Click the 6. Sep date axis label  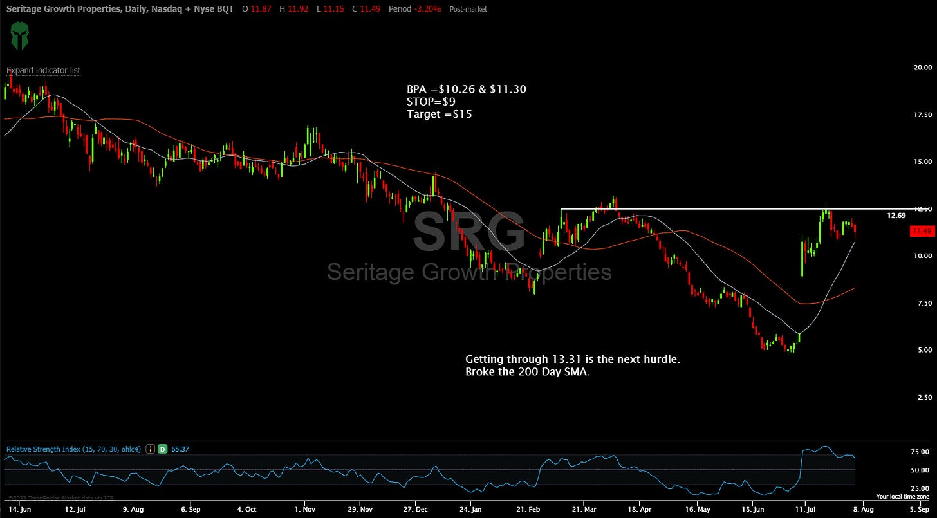pos(190,509)
